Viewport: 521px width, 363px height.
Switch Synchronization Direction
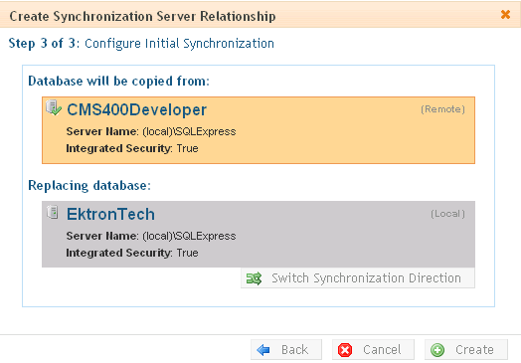358,278
